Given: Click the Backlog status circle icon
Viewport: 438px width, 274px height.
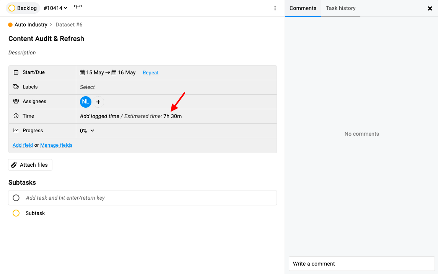Looking at the screenshot, I should [x=12, y=8].
